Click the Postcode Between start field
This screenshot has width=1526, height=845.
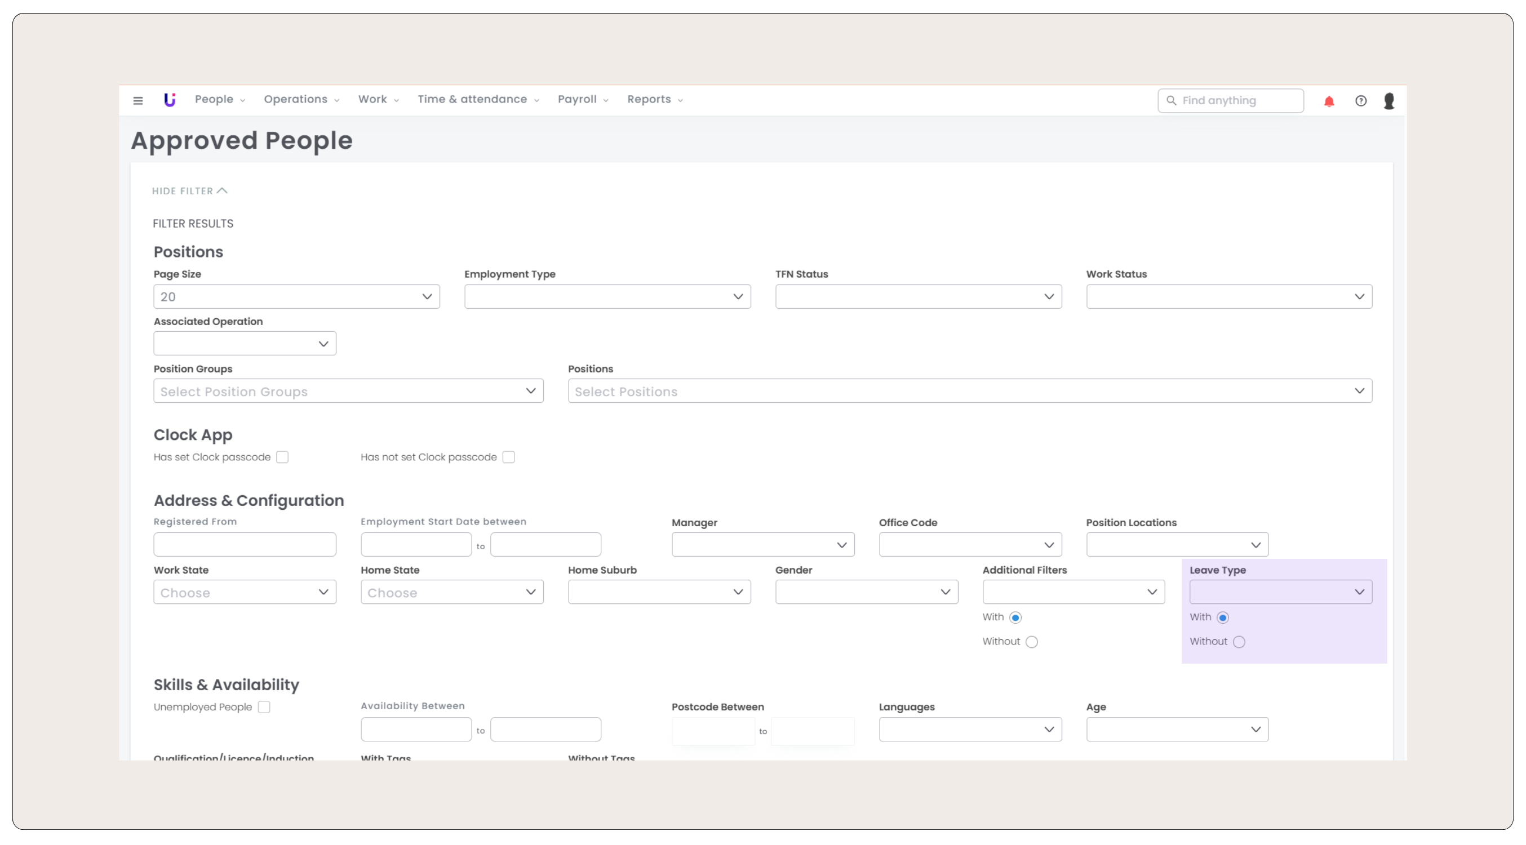coord(713,731)
